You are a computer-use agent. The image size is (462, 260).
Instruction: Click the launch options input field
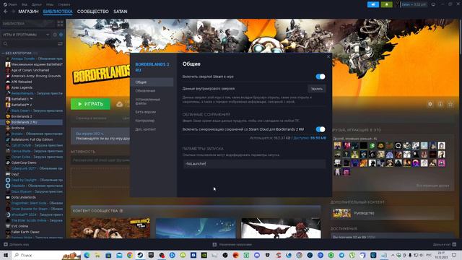click(254, 164)
